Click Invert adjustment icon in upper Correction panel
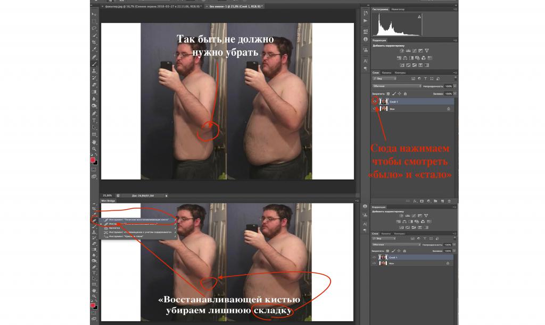 coord(402,65)
